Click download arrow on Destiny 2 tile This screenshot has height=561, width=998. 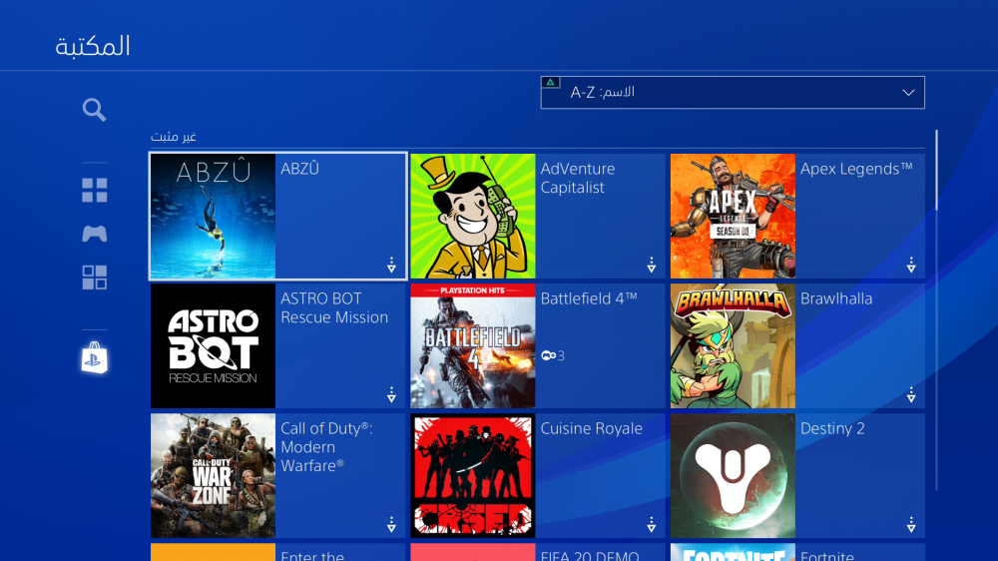coord(910,525)
